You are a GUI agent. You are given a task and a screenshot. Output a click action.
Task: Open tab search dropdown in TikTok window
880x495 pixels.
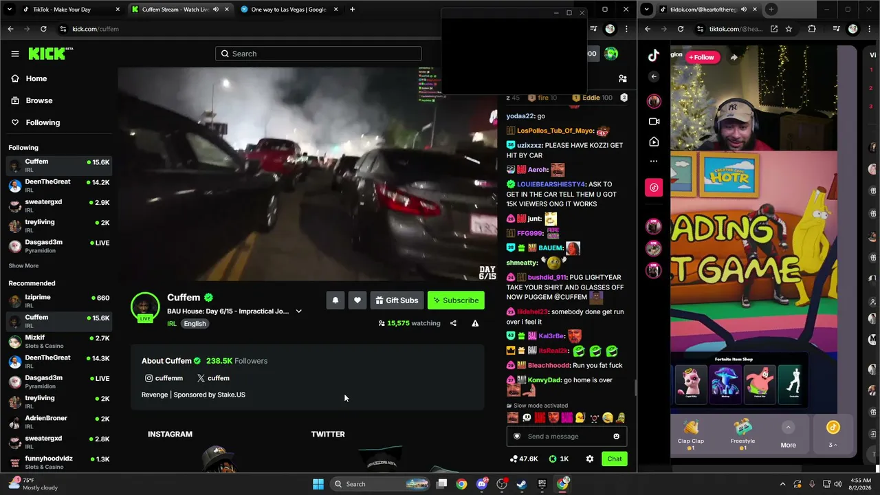coord(646,10)
